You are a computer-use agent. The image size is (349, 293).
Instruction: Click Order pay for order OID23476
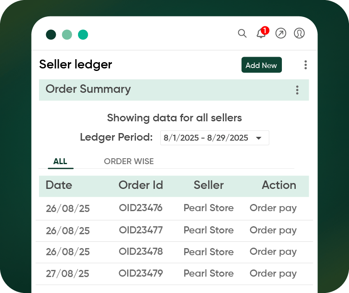(x=273, y=208)
